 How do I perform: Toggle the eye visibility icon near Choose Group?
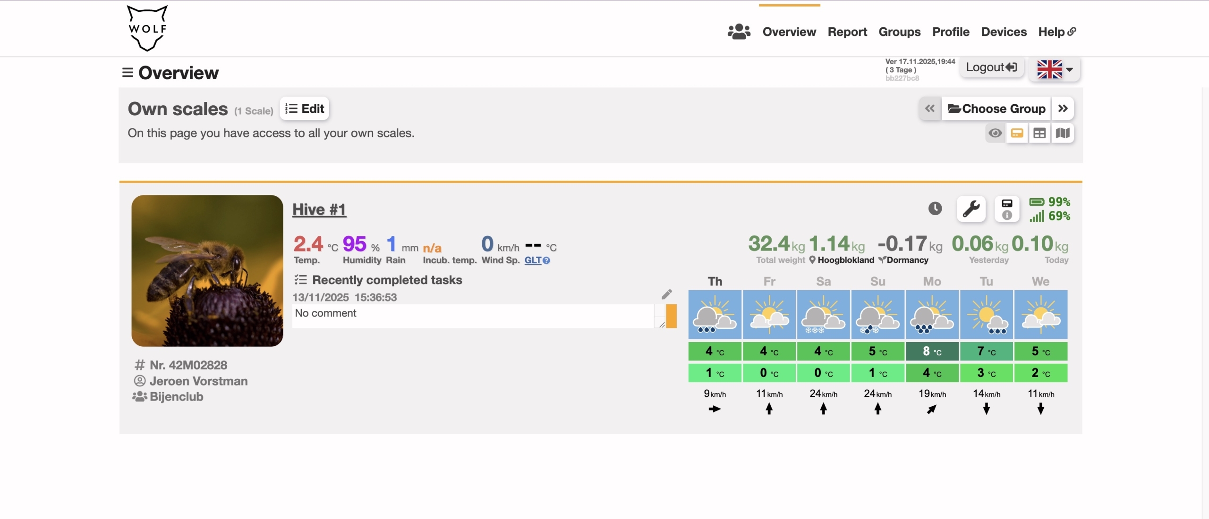(995, 133)
